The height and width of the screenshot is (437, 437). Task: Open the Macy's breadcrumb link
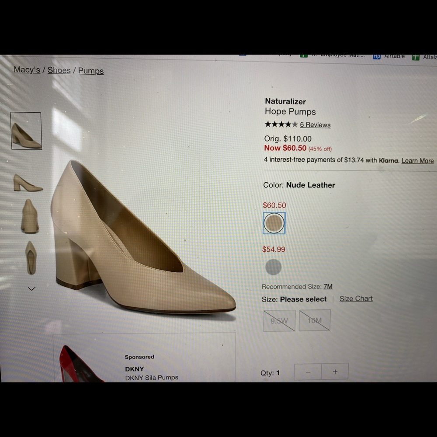pos(27,69)
